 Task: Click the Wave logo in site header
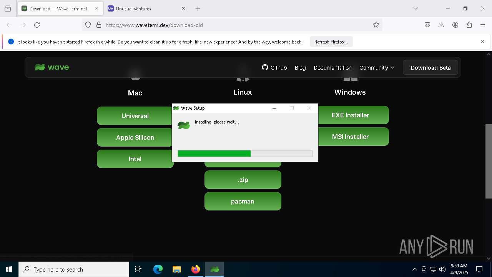tap(52, 67)
